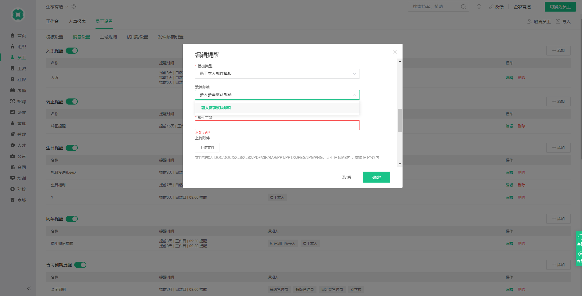582x296 pixels.
Task: Toggle the 生日提醒 switch
Action: 72,148
